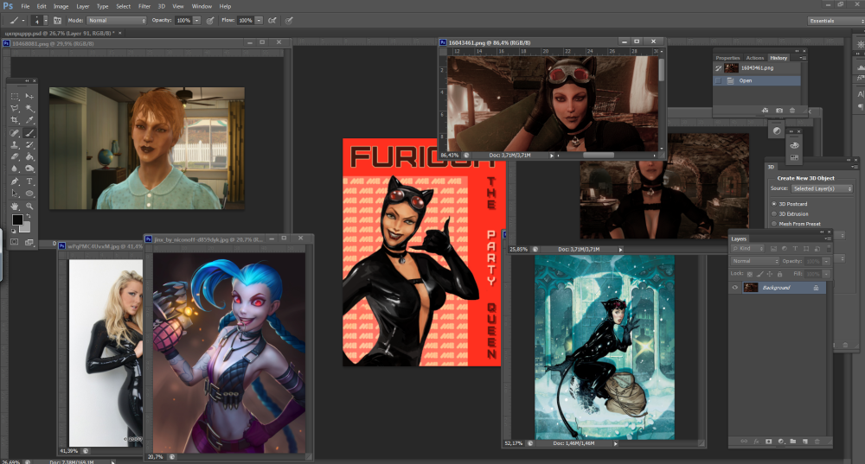Select the Path Selection tool
The width and height of the screenshot is (865, 464).
[15, 194]
